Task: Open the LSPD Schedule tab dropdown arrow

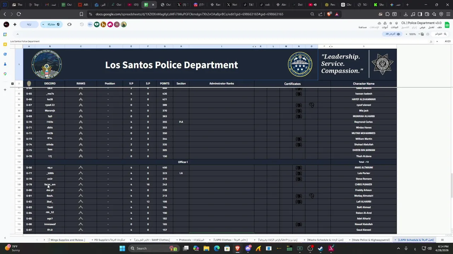Action: tap(395, 240)
